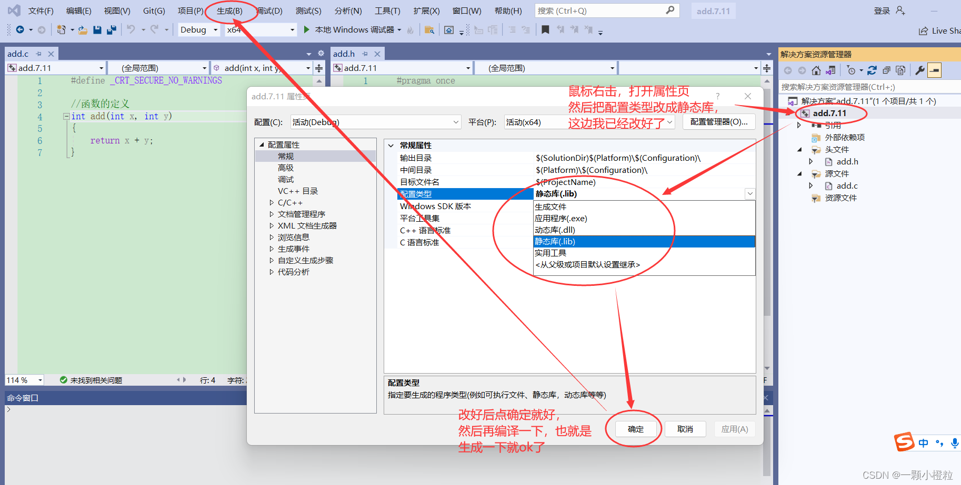Click the bookmark icon in the toolbar
Image resolution: width=961 pixels, height=485 pixels.
tap(545, 30)
